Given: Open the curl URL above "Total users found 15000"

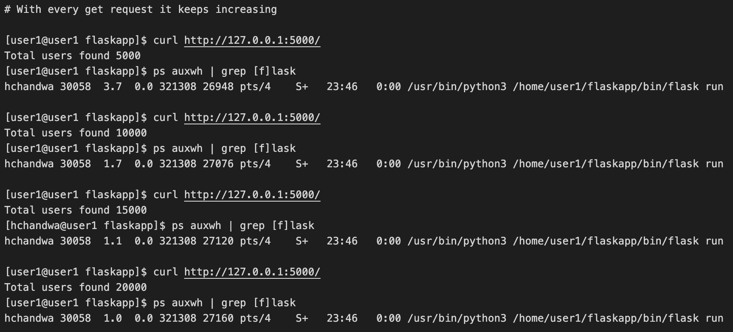Looking at the screenshot, I should [252, 195].
